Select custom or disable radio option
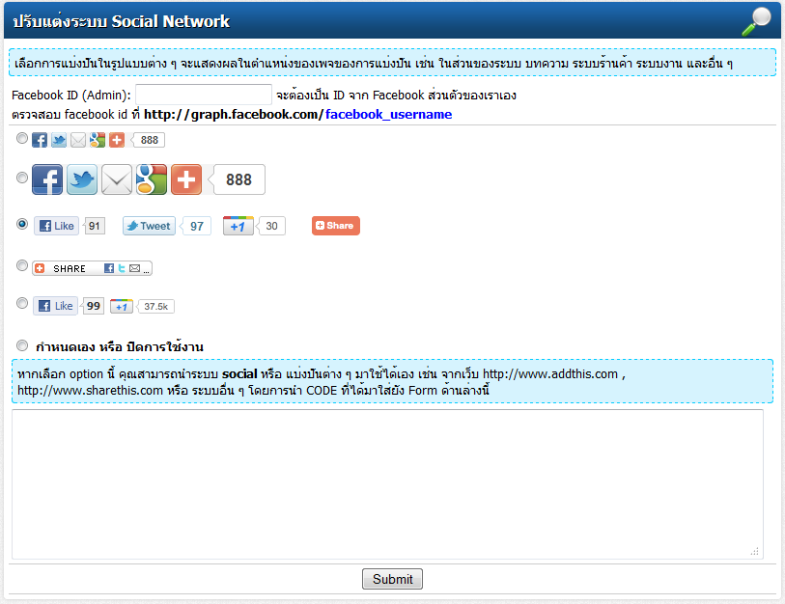Viewport: 785px width, 604px height. (21, 345)
